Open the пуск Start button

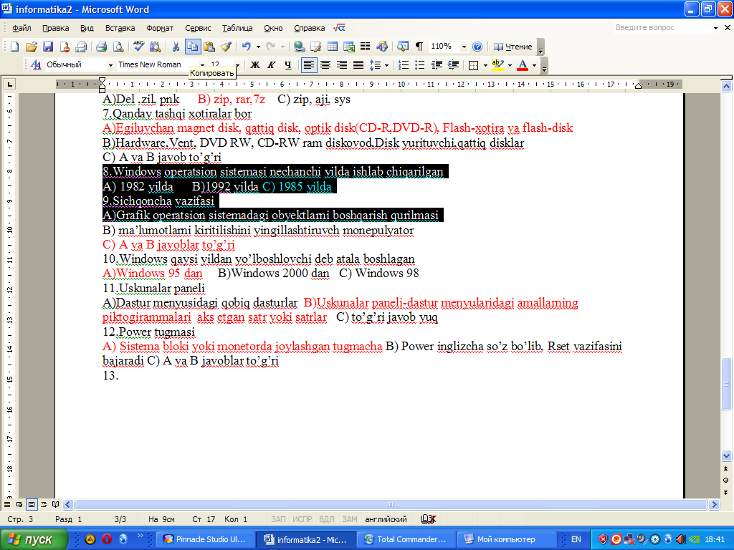click(x=34, y=539)
